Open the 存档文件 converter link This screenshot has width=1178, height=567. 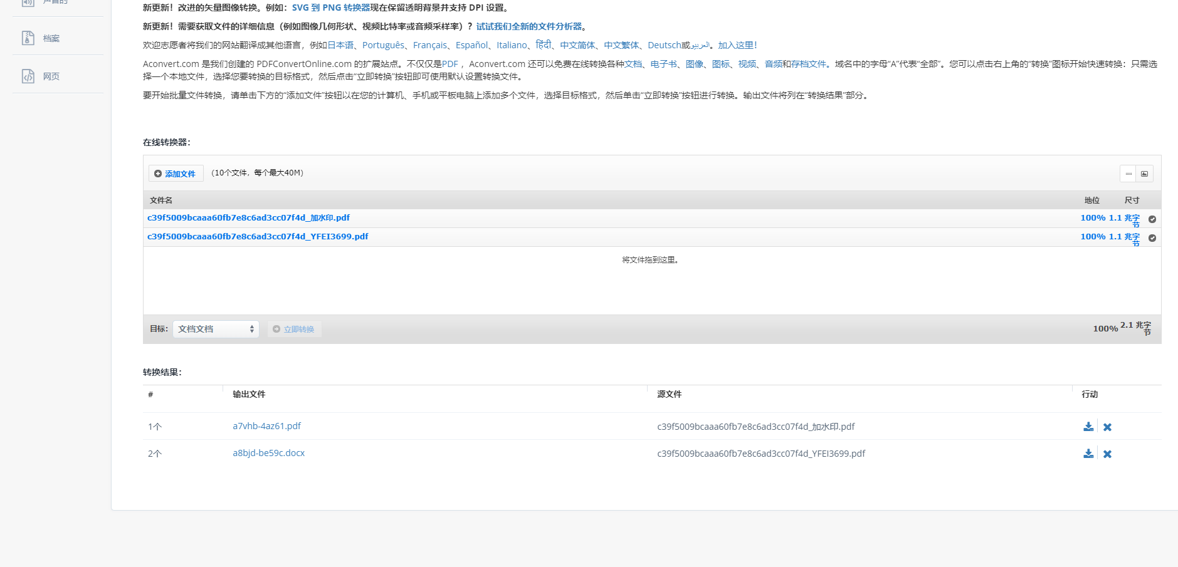[x=809, y=64]
